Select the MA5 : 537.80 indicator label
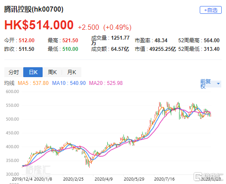 pos(33,83)
